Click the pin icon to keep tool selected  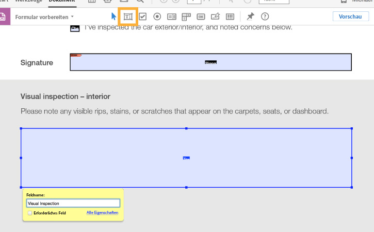point(250,16)
